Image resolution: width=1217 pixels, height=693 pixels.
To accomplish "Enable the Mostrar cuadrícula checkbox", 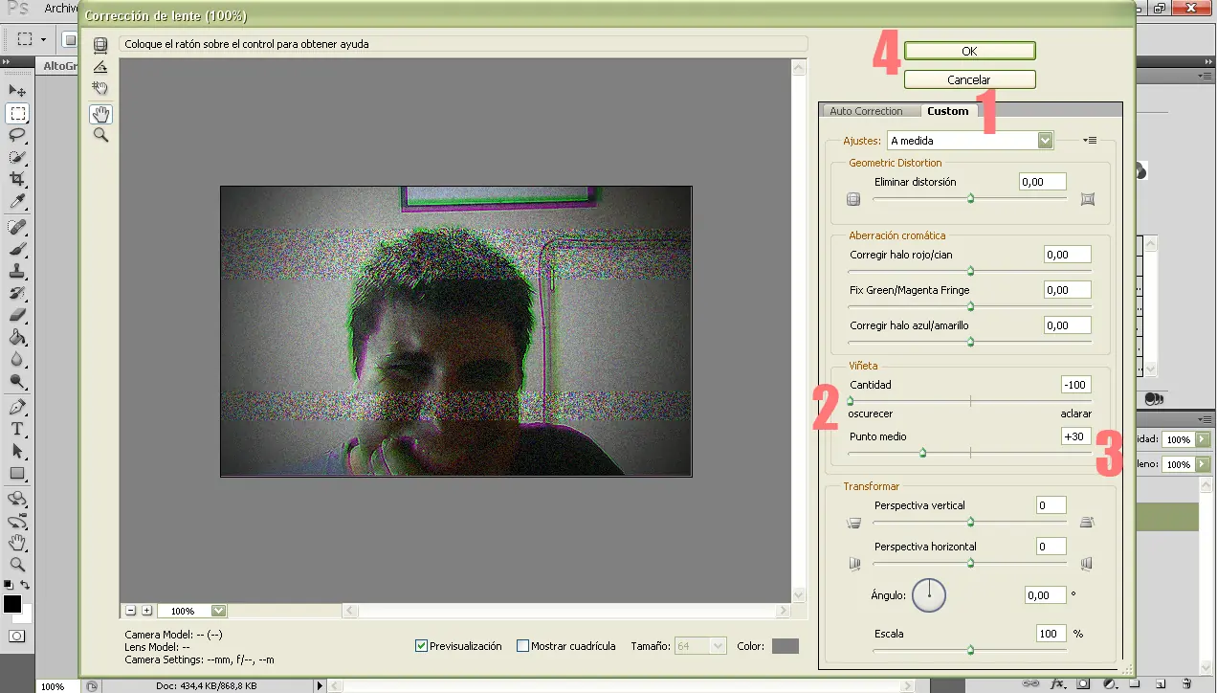I will tap(522, 646).
